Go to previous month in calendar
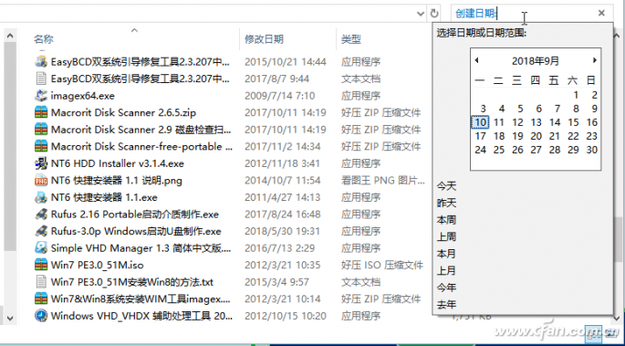The width and height of the screenshot is (625, 346). pos(476,60)
